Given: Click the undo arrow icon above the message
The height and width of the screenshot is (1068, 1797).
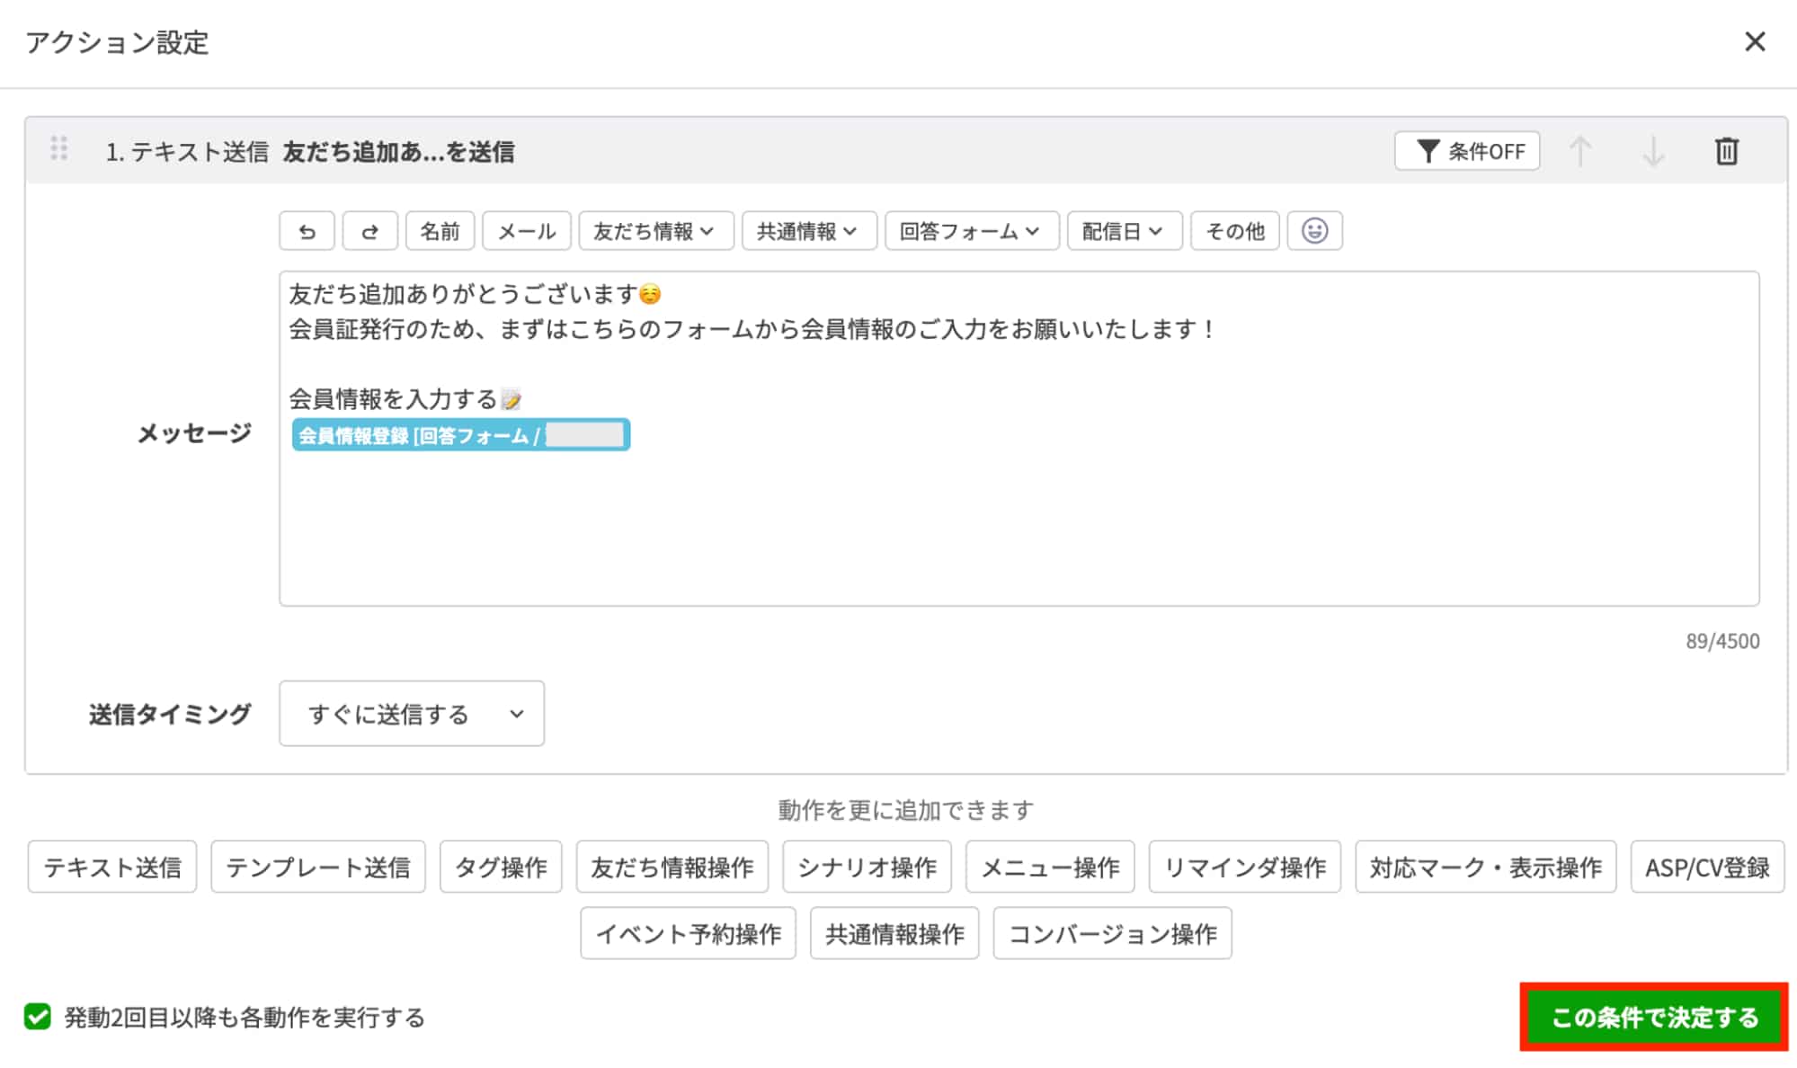Looking at the screenshot, I should pyautogui.click(x=307, y=231).
